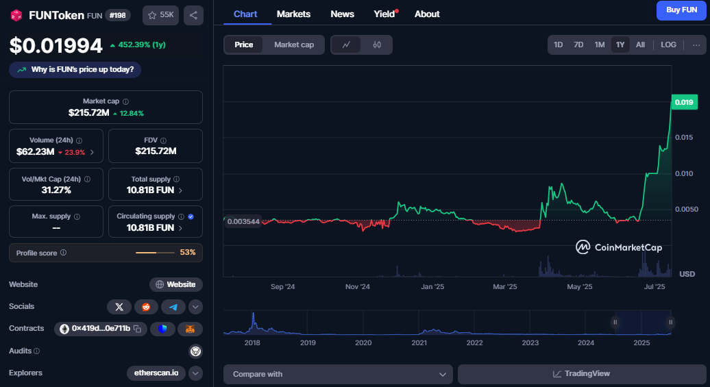Expand more Socials dropdown arrow

tap(195, 307)
